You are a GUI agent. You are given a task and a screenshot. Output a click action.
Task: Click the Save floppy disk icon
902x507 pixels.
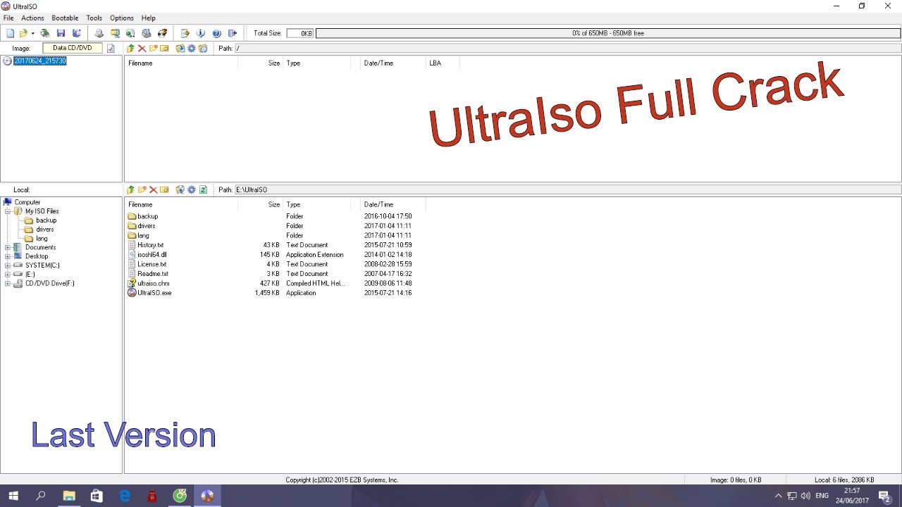click(61, 33)
